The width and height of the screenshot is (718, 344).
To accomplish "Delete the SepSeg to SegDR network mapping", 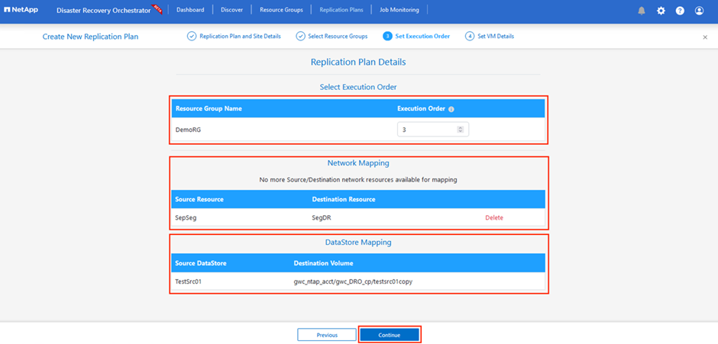I will click(x=494, y=217).
